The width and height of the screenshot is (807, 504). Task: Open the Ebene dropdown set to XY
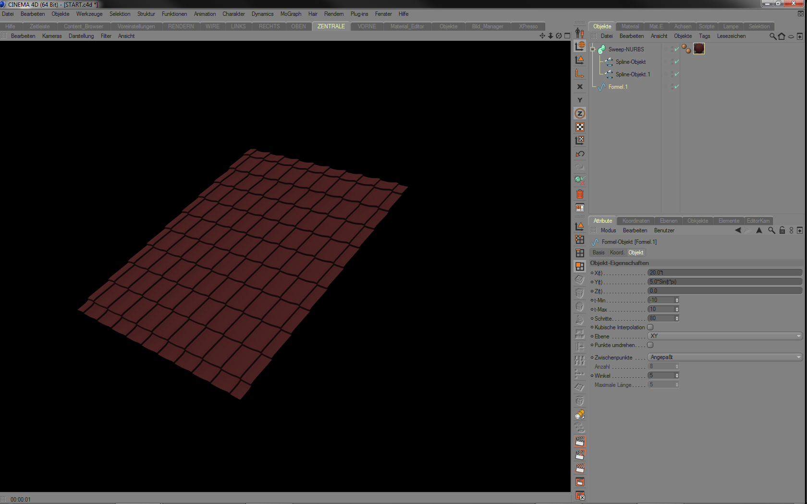(725, 336)
